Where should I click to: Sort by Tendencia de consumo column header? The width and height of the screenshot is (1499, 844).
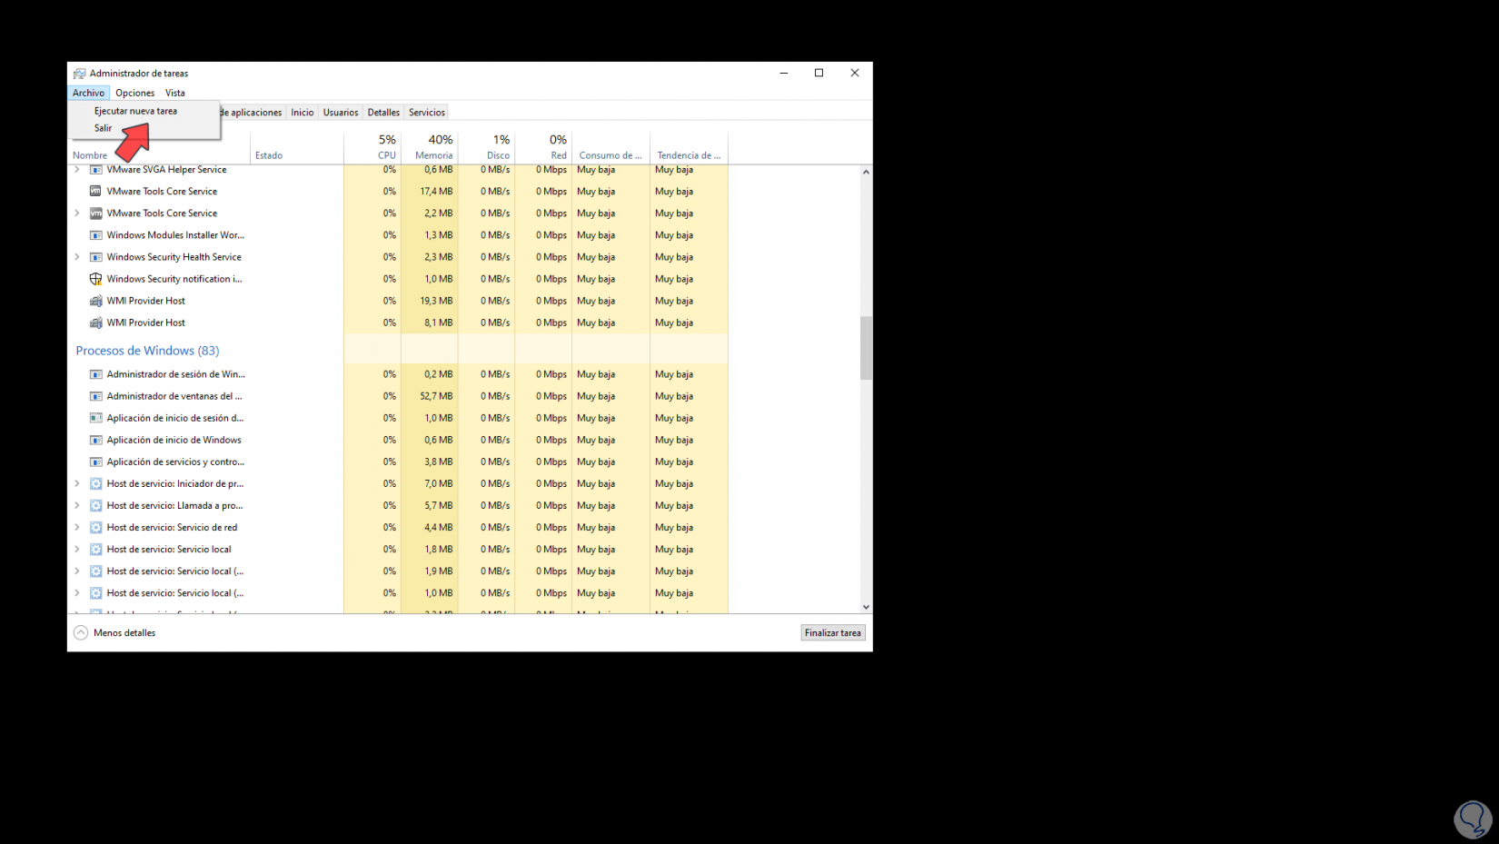[689, 147]
